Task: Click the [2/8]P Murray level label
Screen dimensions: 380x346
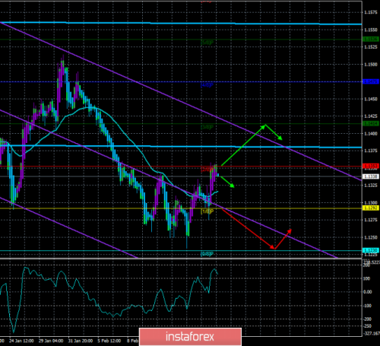Action: 206,170
